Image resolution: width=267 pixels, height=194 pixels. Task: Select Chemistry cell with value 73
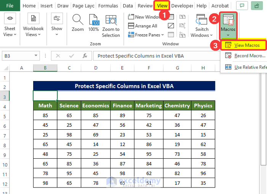[x=177, y=154]
